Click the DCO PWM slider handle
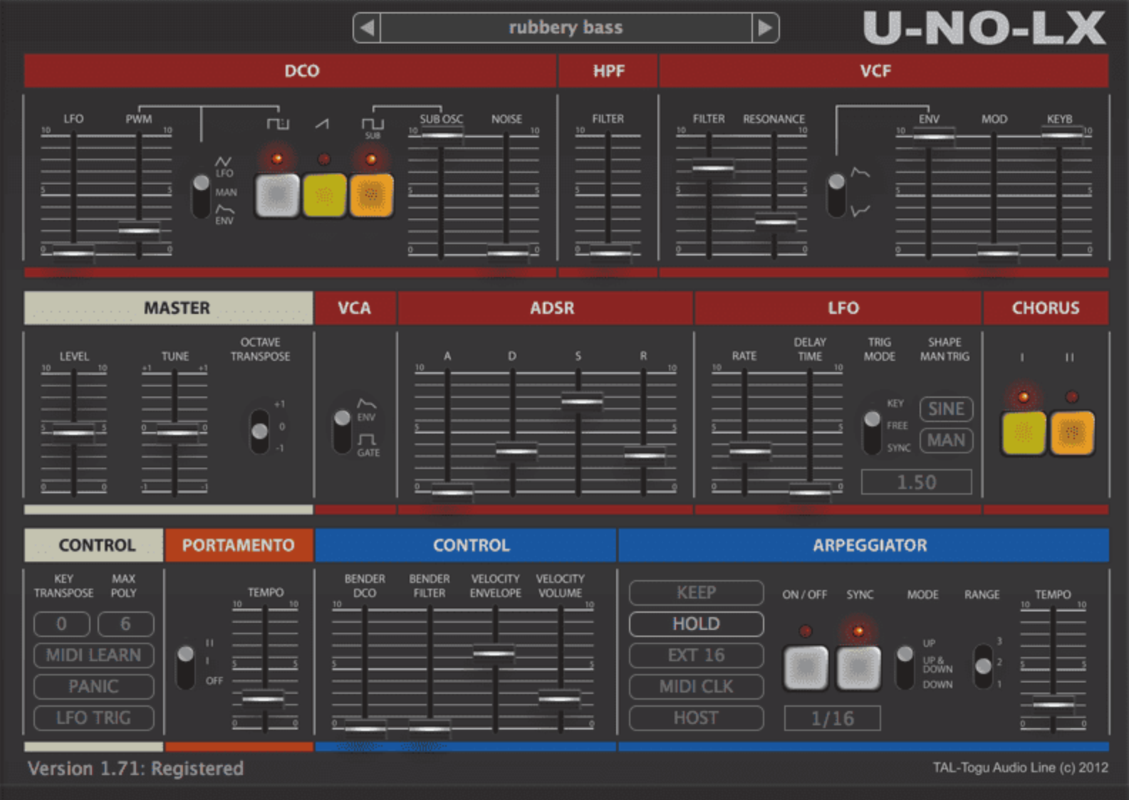 pos(139,230)
